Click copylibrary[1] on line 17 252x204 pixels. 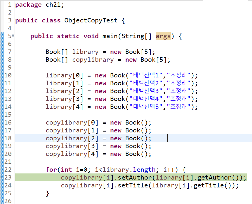point(72,130)
